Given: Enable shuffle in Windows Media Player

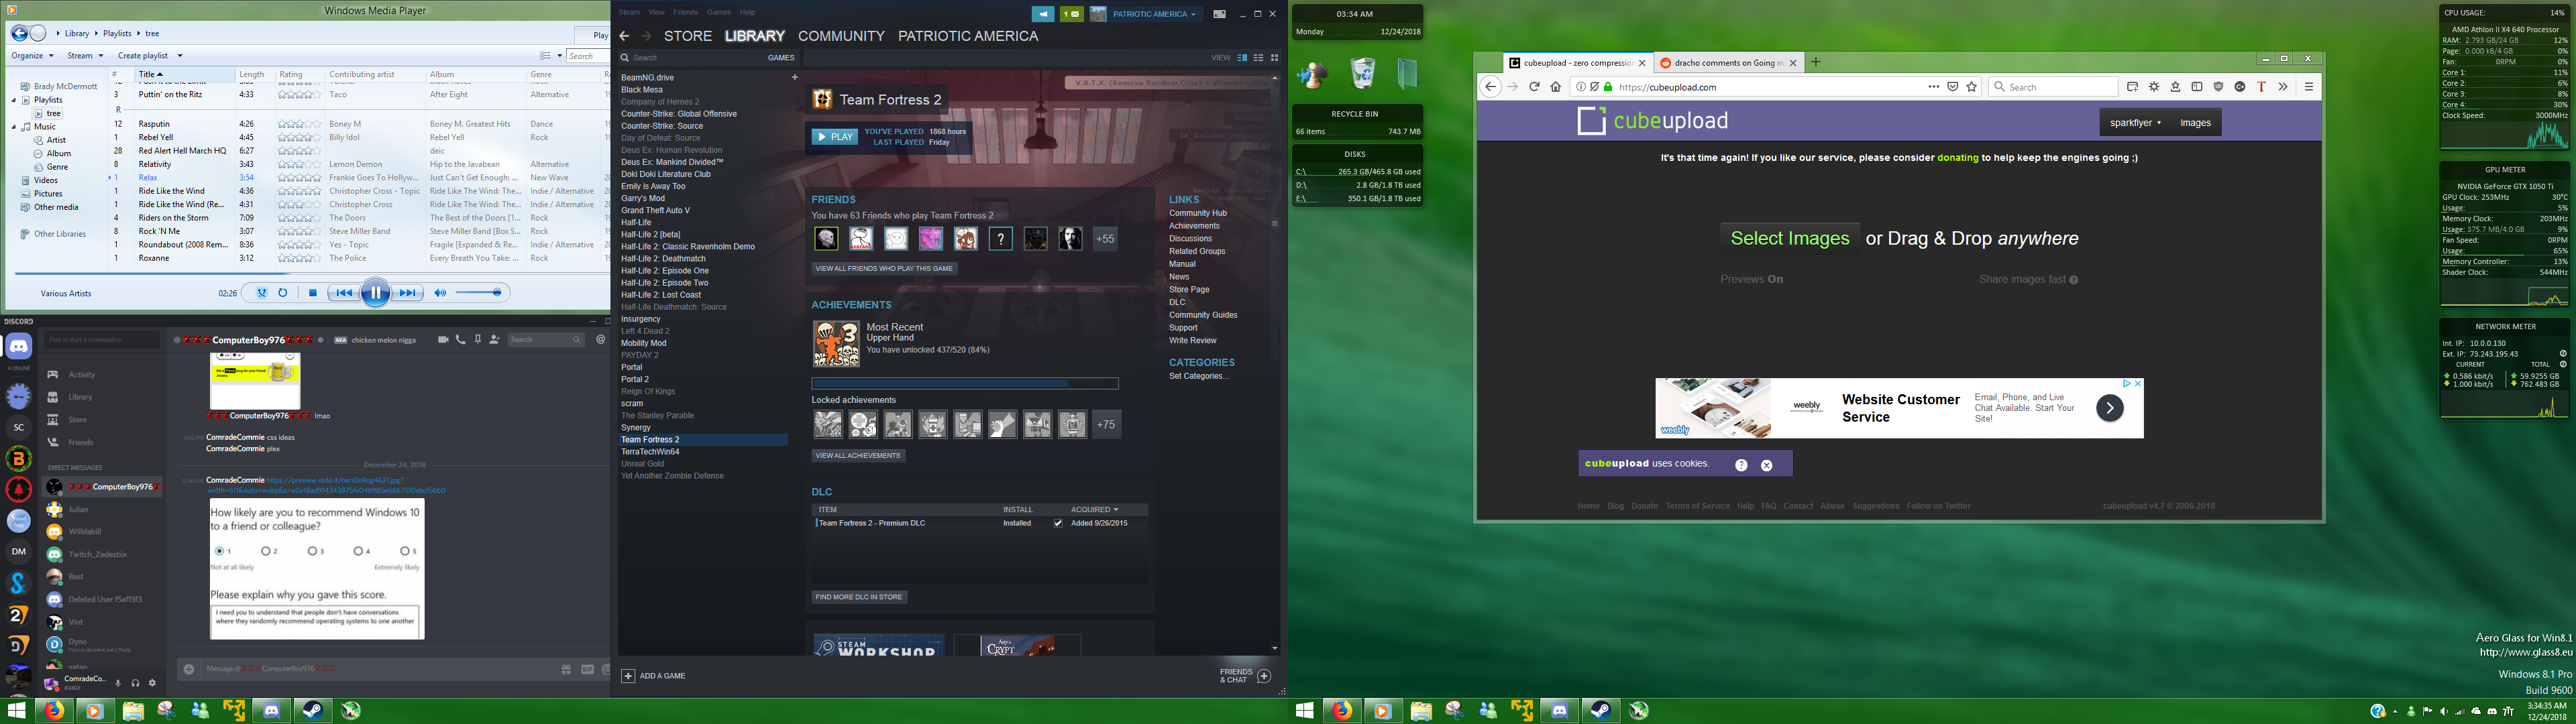Looking at the screenshot, I should [261, 292].
